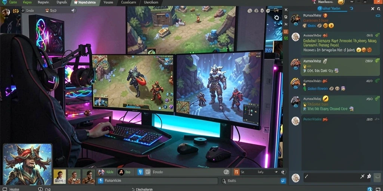
Task: Click the orange square icon on chat sidebar
Action: click(286, 32)
